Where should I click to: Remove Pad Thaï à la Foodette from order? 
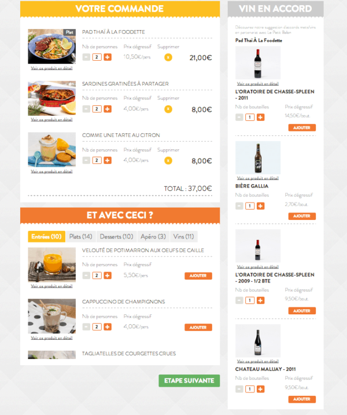(x=168, y=57)
